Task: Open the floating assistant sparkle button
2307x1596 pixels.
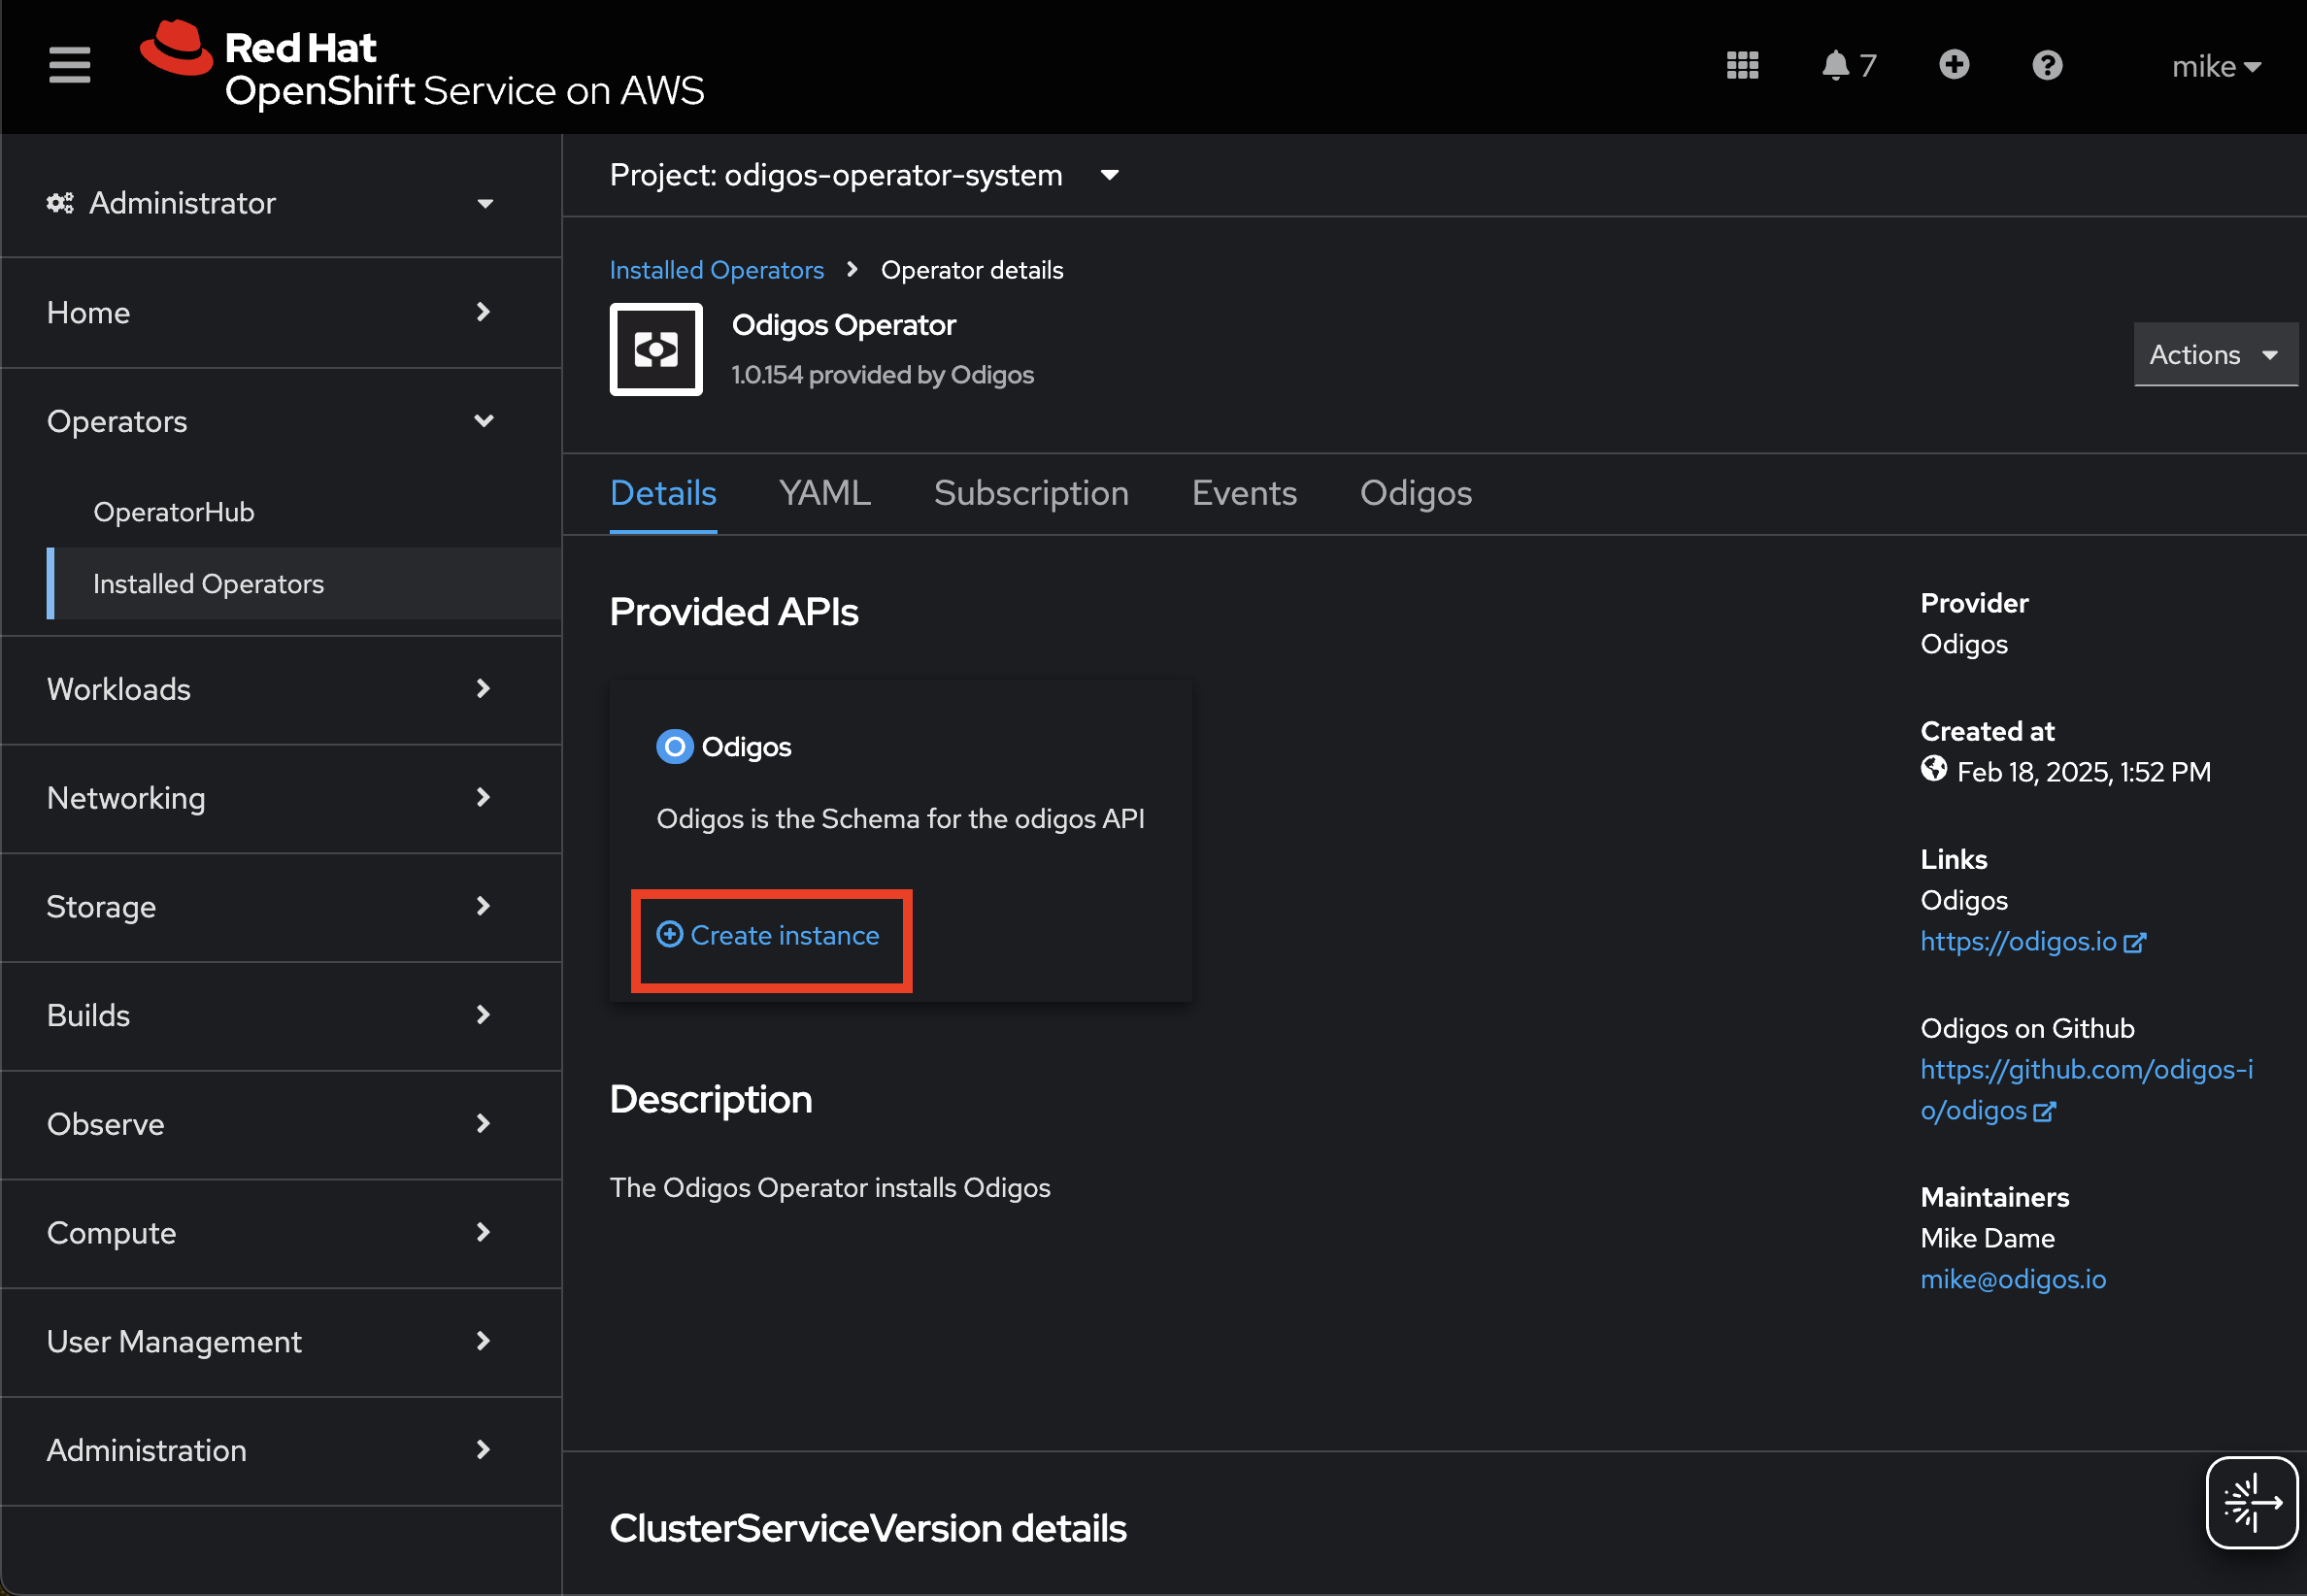Action: [x=2250, y=1502]
